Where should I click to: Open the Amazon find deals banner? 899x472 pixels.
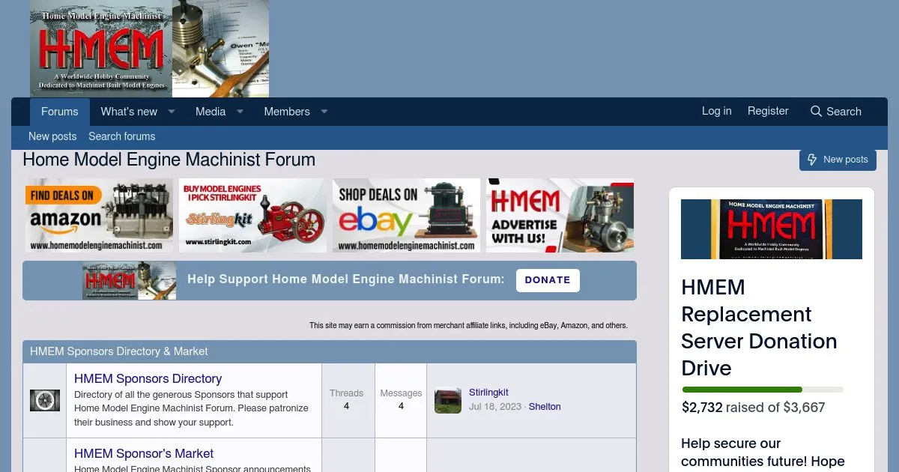(99, 215)
